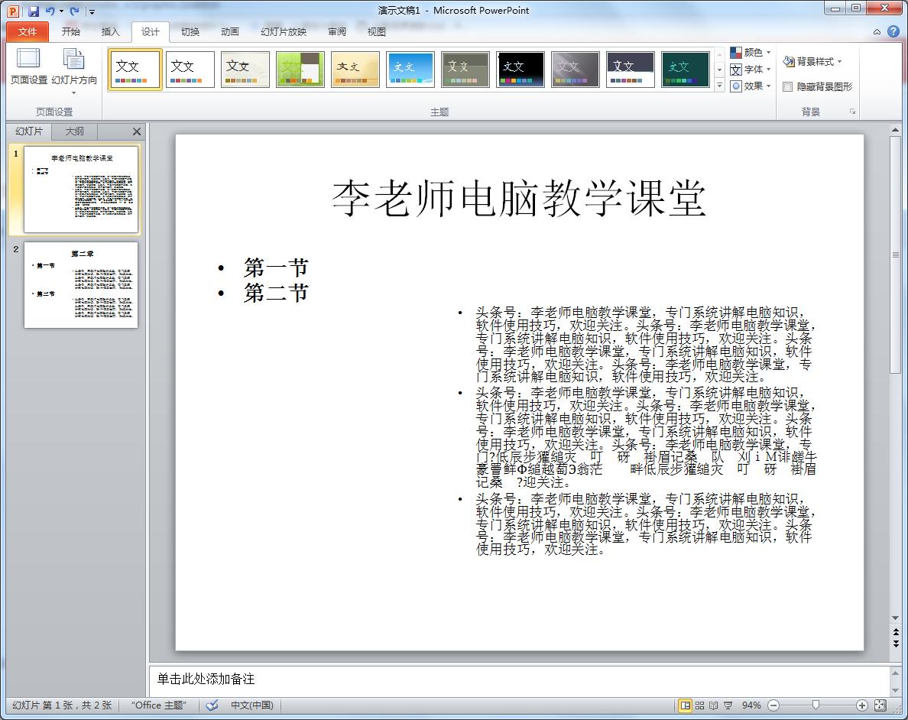Image resolution: width=908 pixels, height=720 pixels.
Task: Enable the 隐藏背景图形 checkbox
Action: [x=788, y=86]
